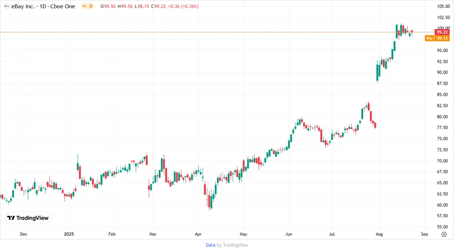
Task: Click the 105.00 price axis label
Action: pos(442,7)
